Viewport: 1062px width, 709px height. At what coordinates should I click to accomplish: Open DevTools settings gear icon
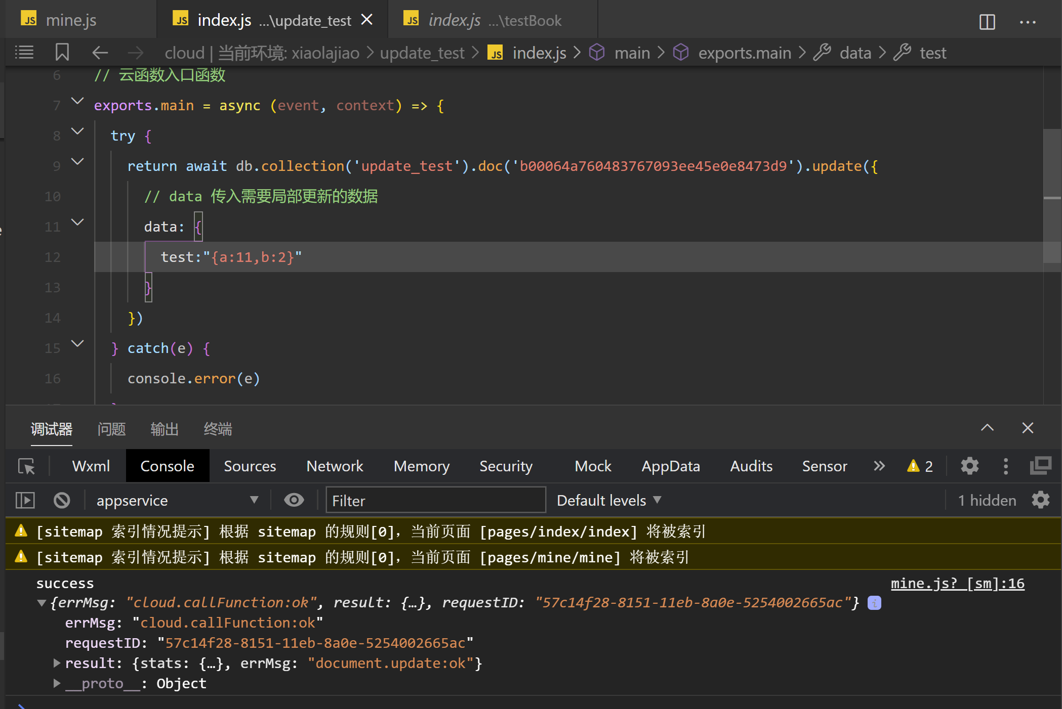click(969, 466)
